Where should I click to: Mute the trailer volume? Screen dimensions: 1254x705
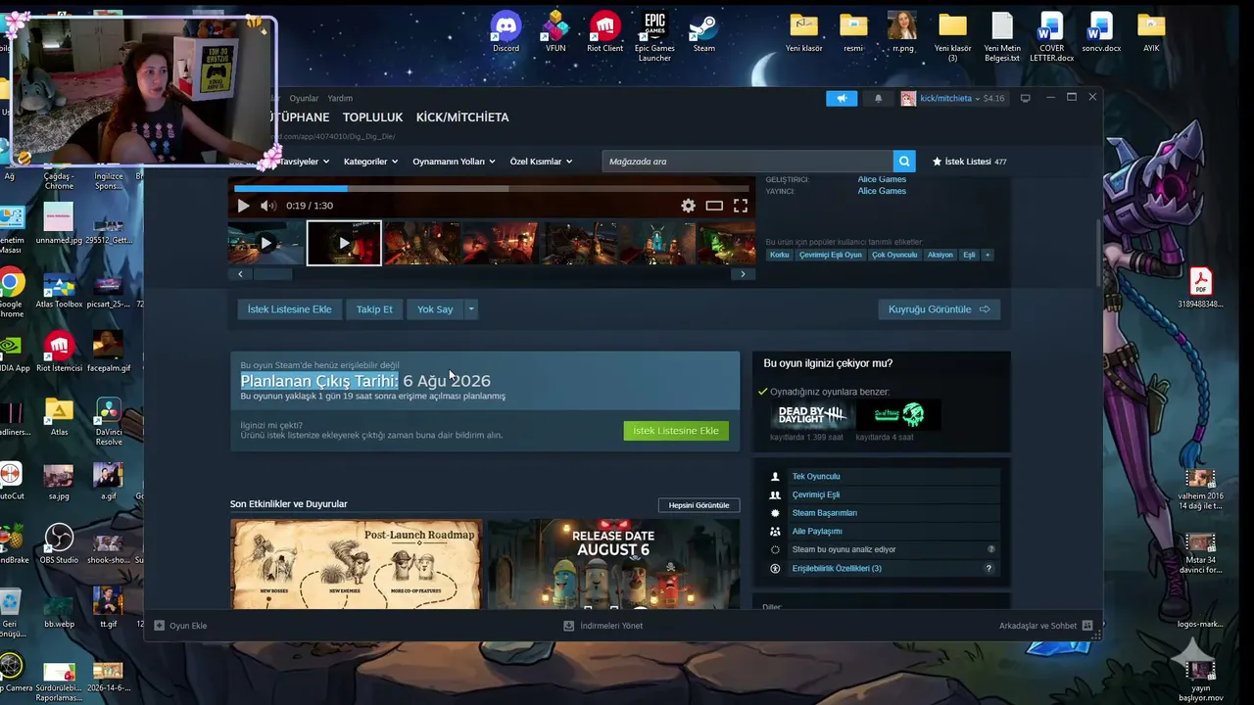(267, 206)
